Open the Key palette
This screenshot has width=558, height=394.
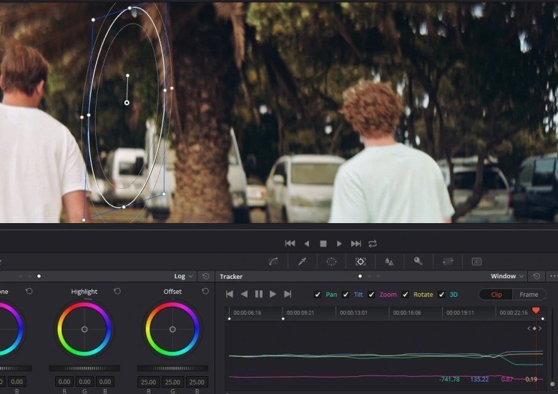click(x=418, y=262)
